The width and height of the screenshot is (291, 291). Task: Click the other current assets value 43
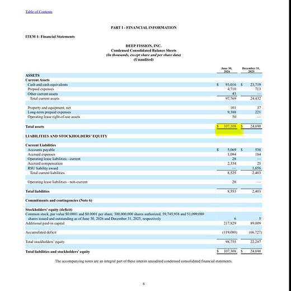click(234, 93)
